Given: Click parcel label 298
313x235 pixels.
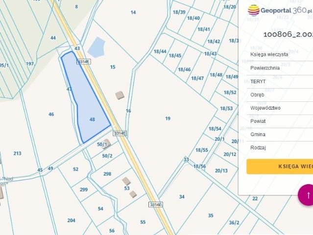Looking at the screenshot, I should point(107,174).
